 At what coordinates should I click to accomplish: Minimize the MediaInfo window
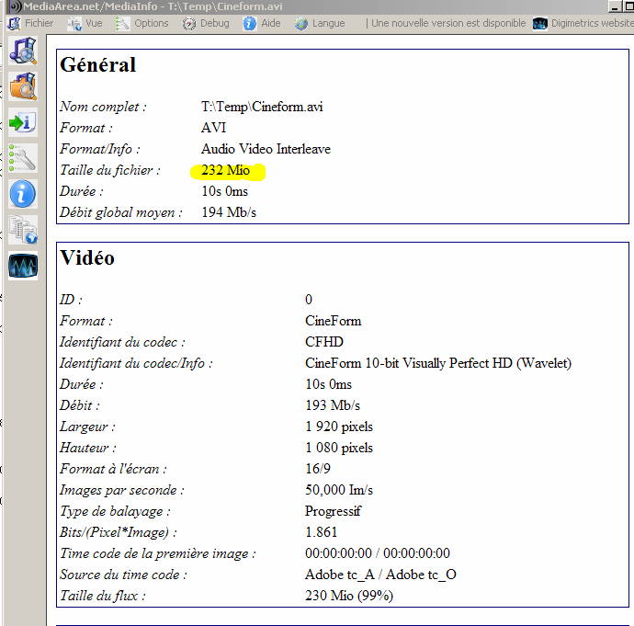coord(615,6)
